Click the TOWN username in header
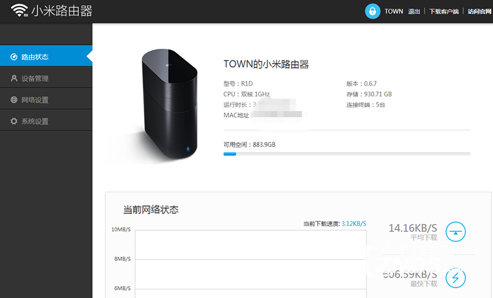493x298 pixels. pos(394,11)
